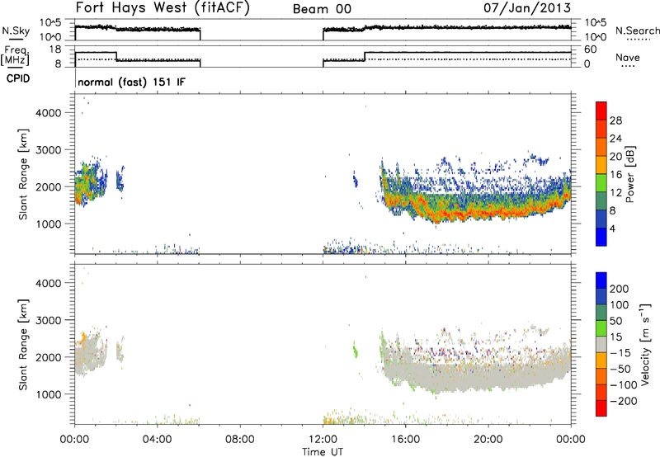Click the '16:00' time tick label
This screenshot has height=457, width=660.
point(405,440)
